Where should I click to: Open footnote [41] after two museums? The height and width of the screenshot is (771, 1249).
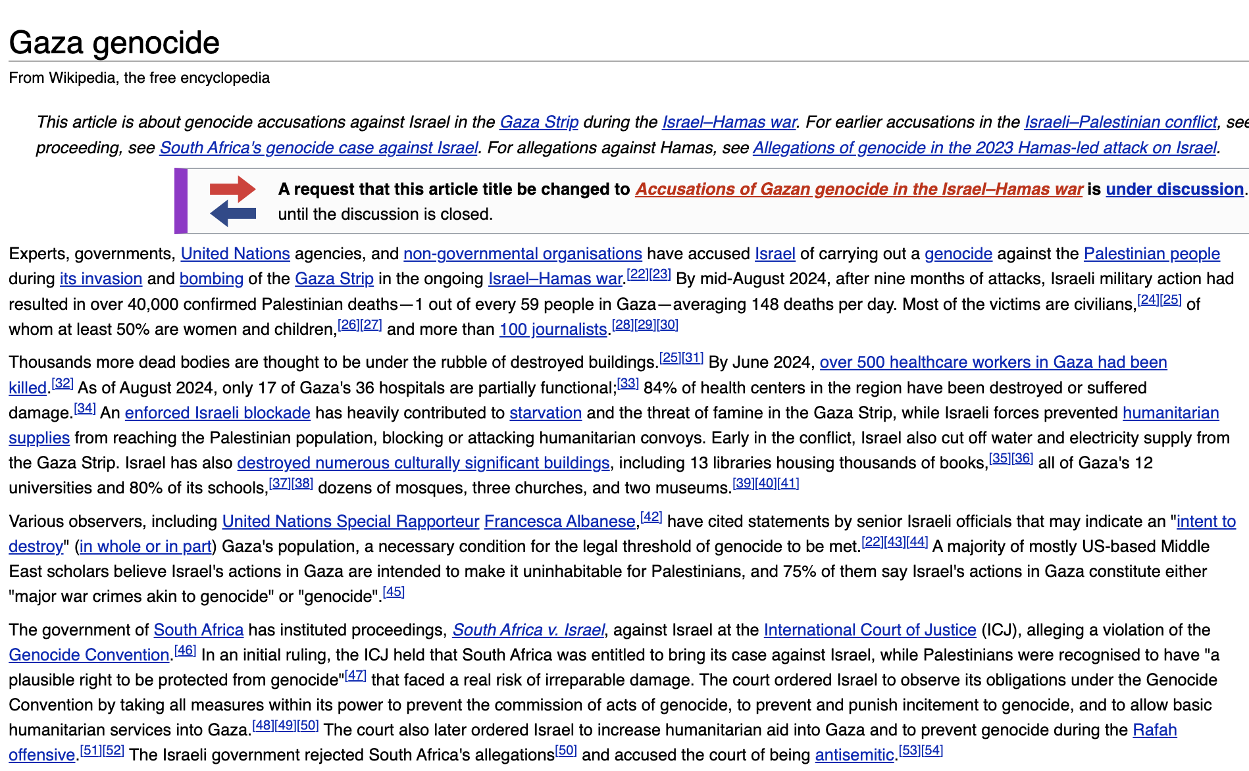pyautogui.click(x=788, y=484)
